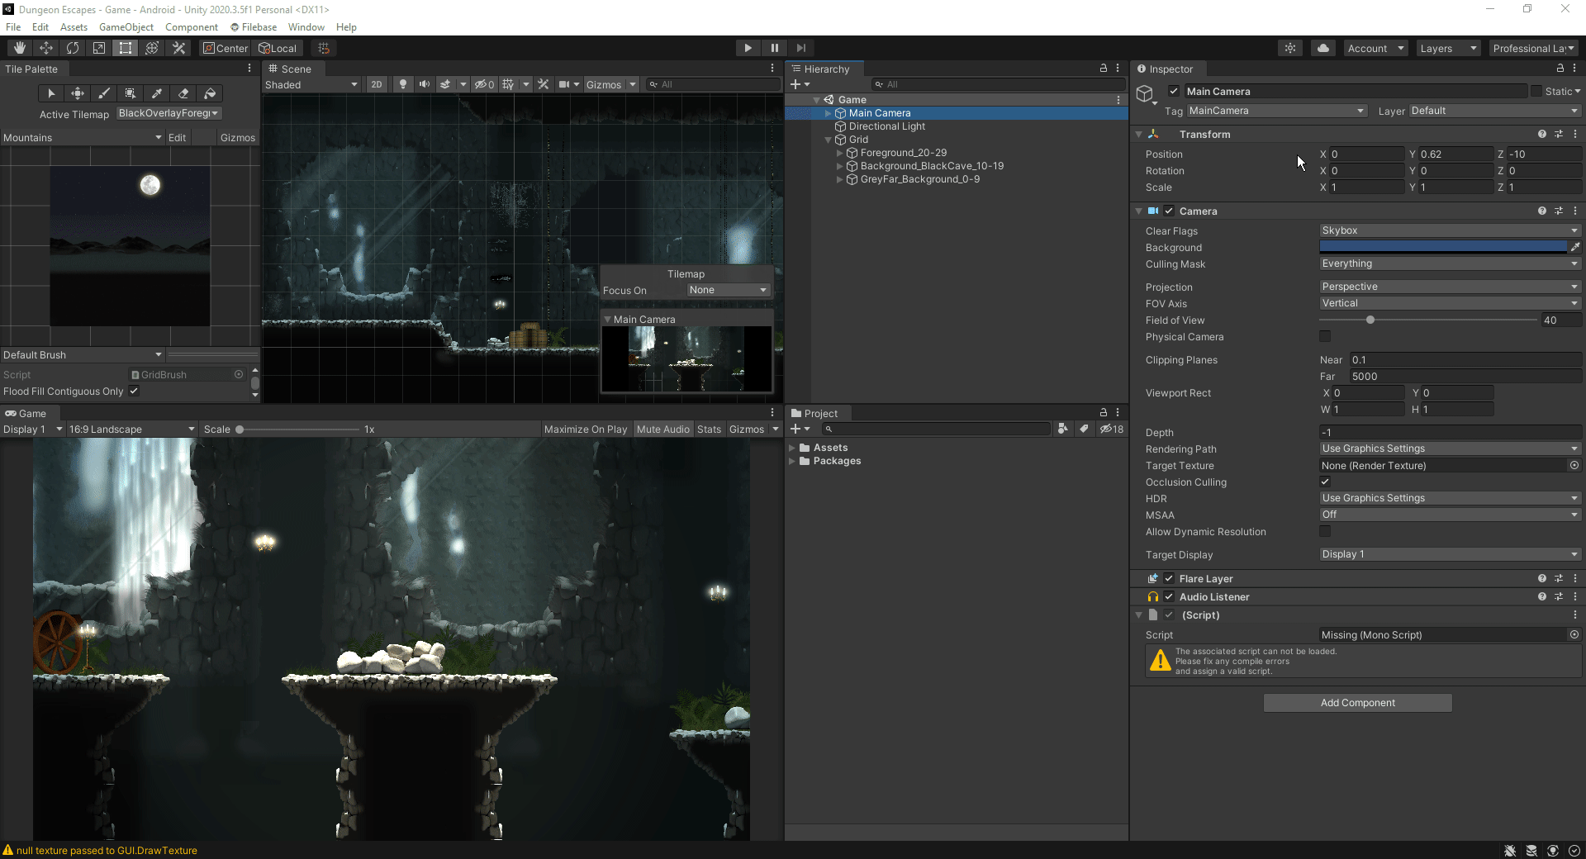This screenshot has width=1586, height=859.
Task: Click the Scene hidden objects eye icon
Action: pyautogui.click(x=485, y=84)
